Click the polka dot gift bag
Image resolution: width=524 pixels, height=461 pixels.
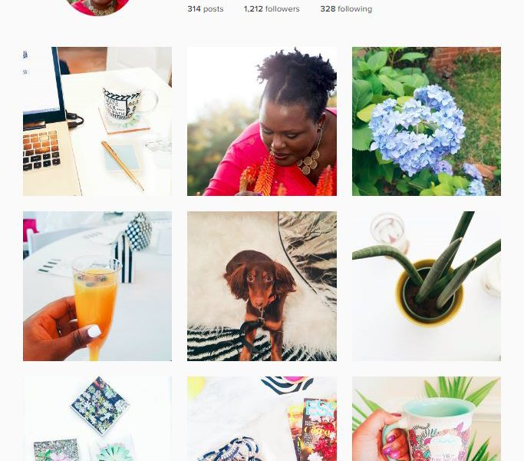tap(138, 232)
